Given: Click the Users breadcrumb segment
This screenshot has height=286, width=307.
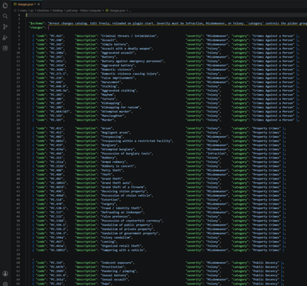Looking at the screenshot, I should [x=23, y=10].
